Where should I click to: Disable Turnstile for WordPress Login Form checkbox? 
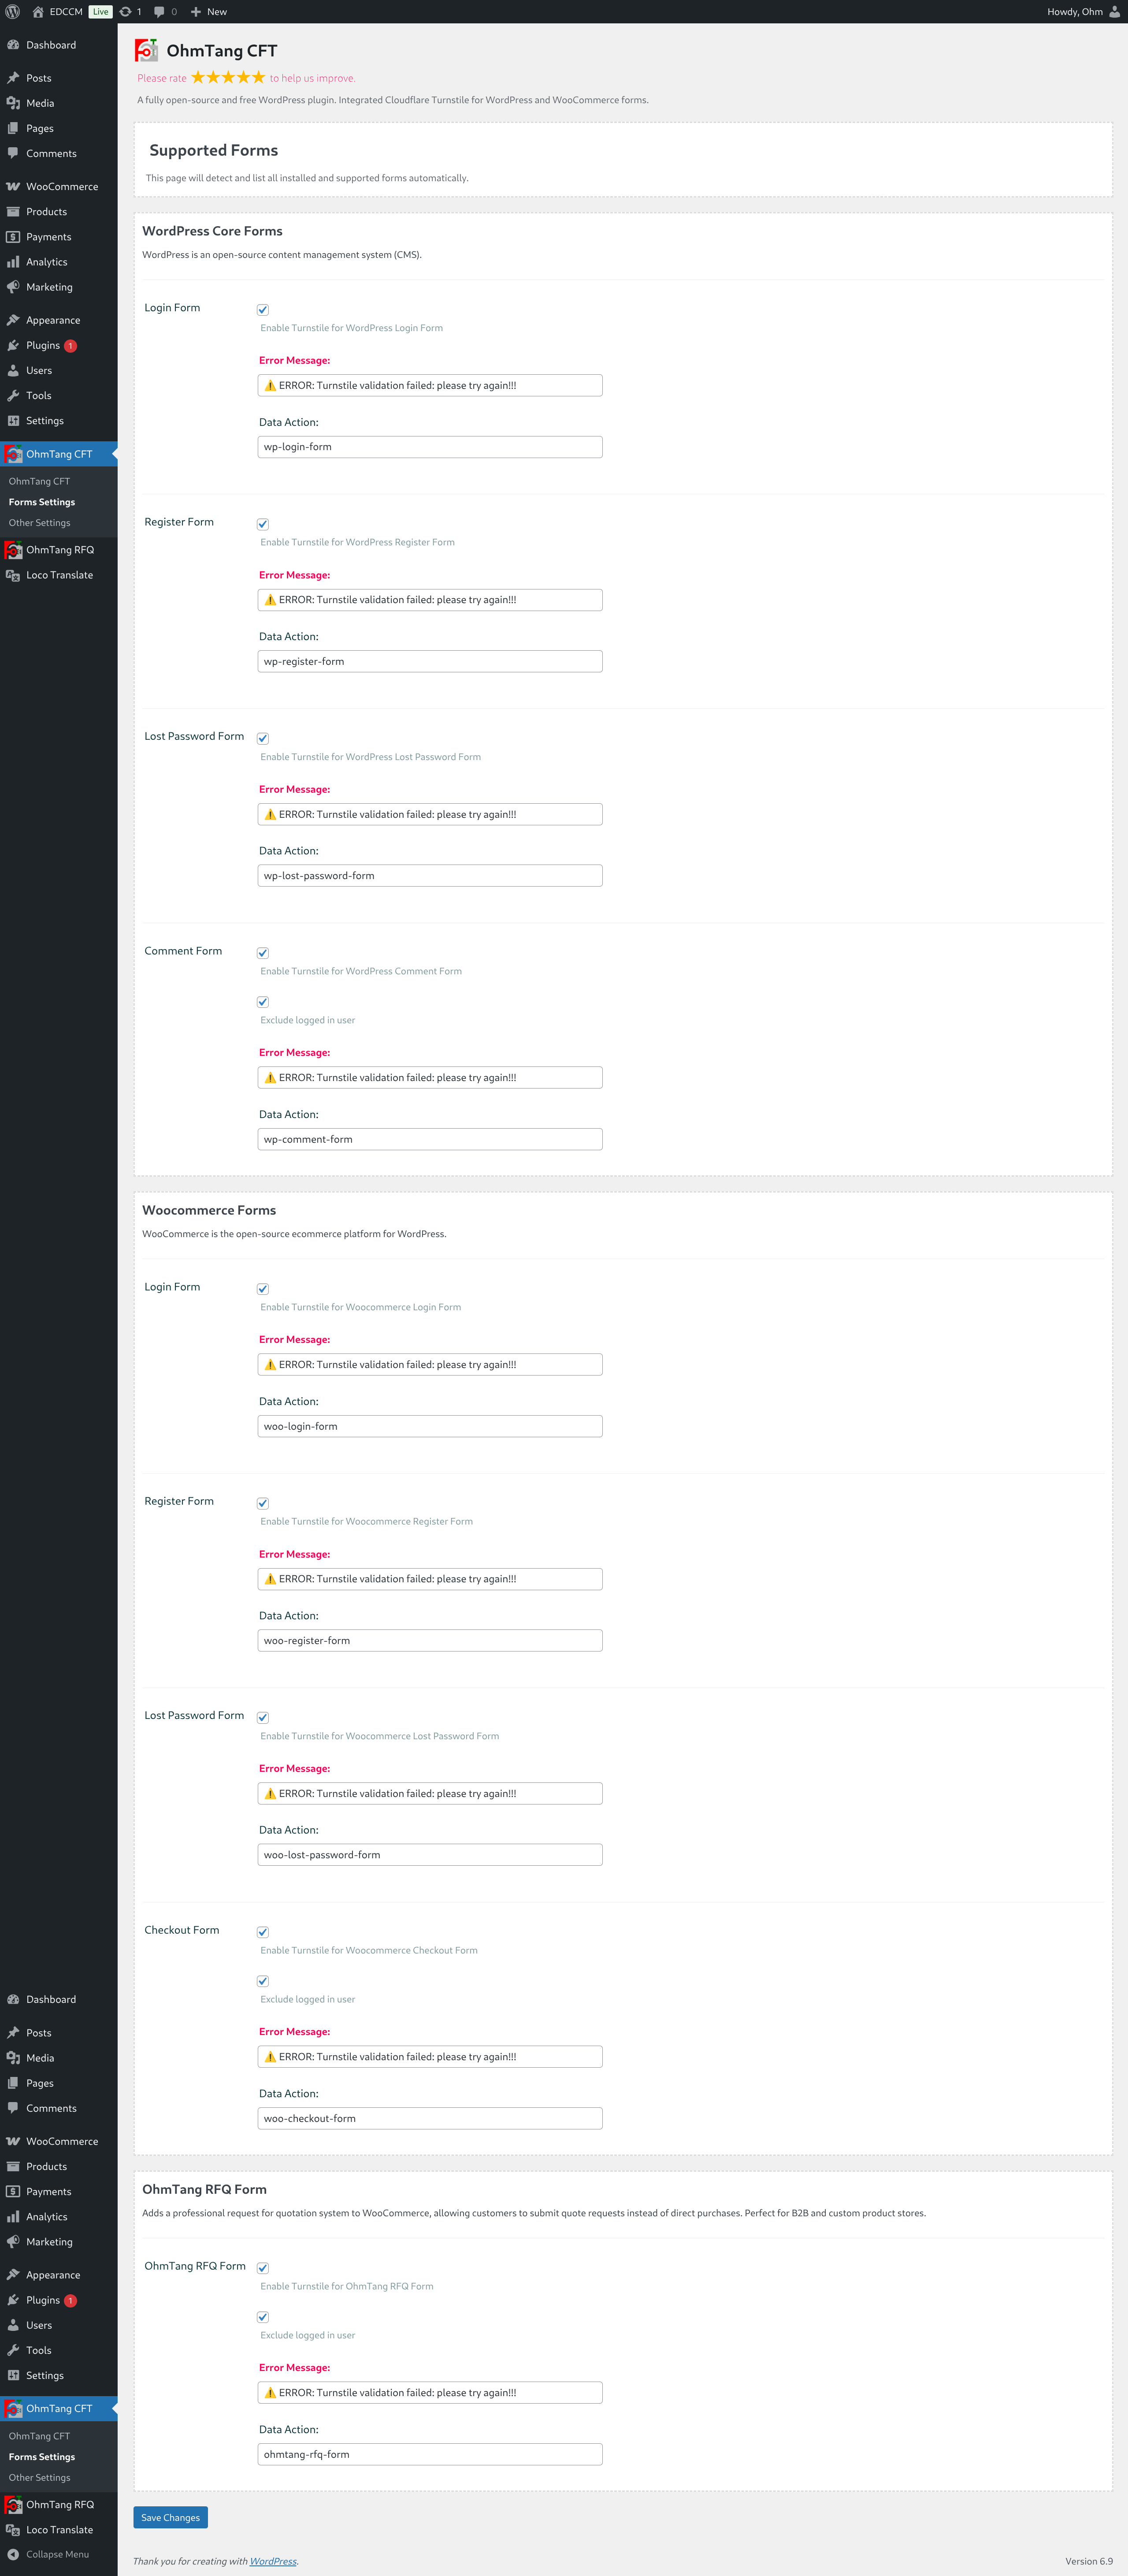tap(263, 310)
